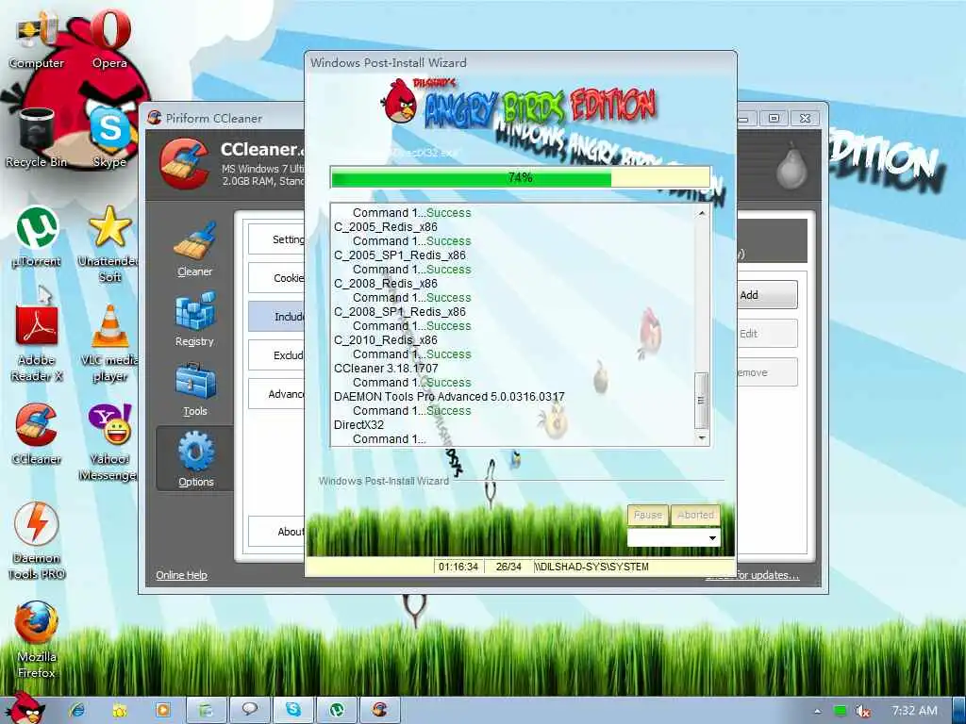
Task: Click the install log scrollbar thumb
Action: (701, 400)
